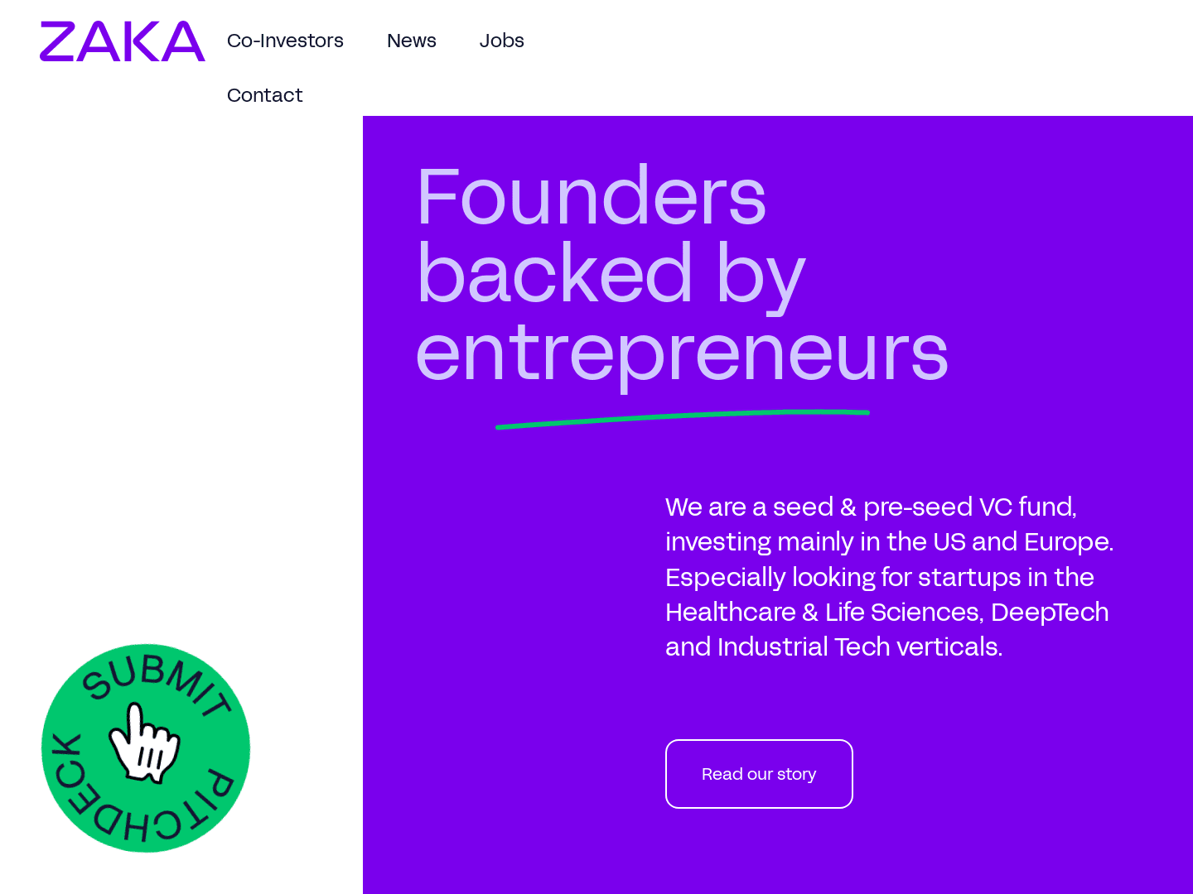Navigate to the Jobs page

pyautogui.click(x=501, y=40)
